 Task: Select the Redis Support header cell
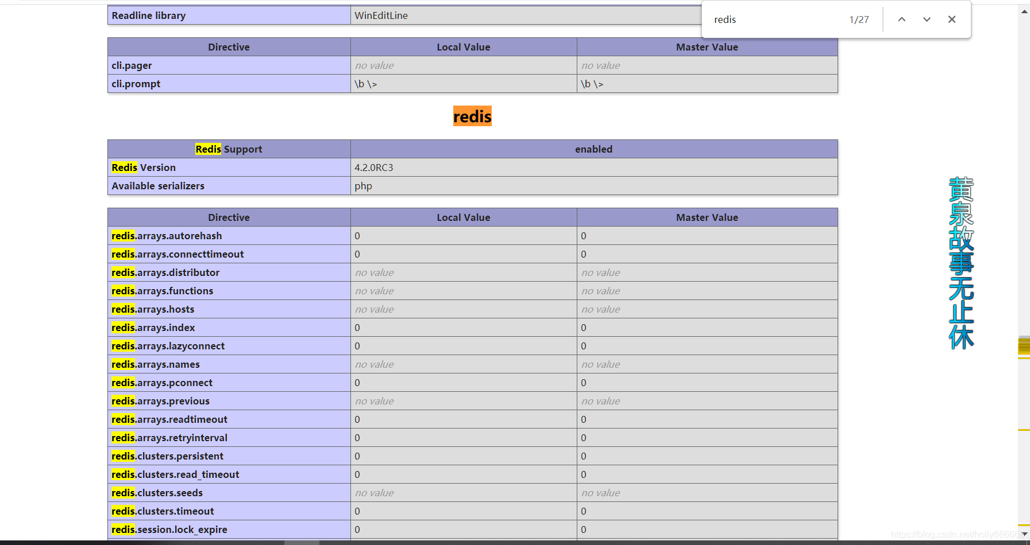tap(229, 149)
